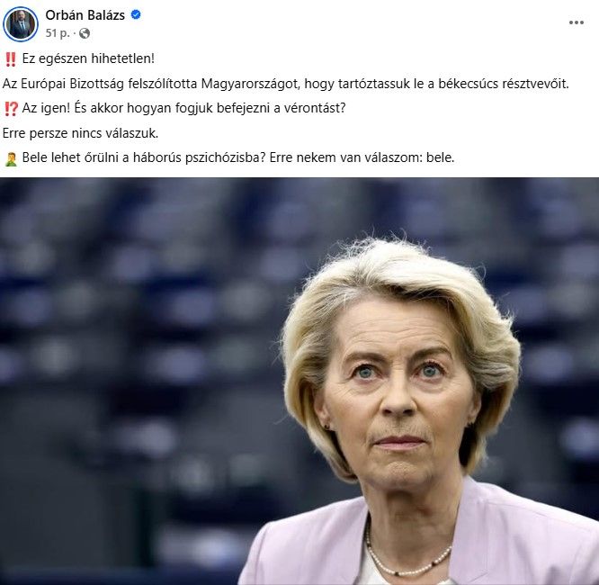
Task: Click the woman's face in the photo
Action: click(398, 394)
